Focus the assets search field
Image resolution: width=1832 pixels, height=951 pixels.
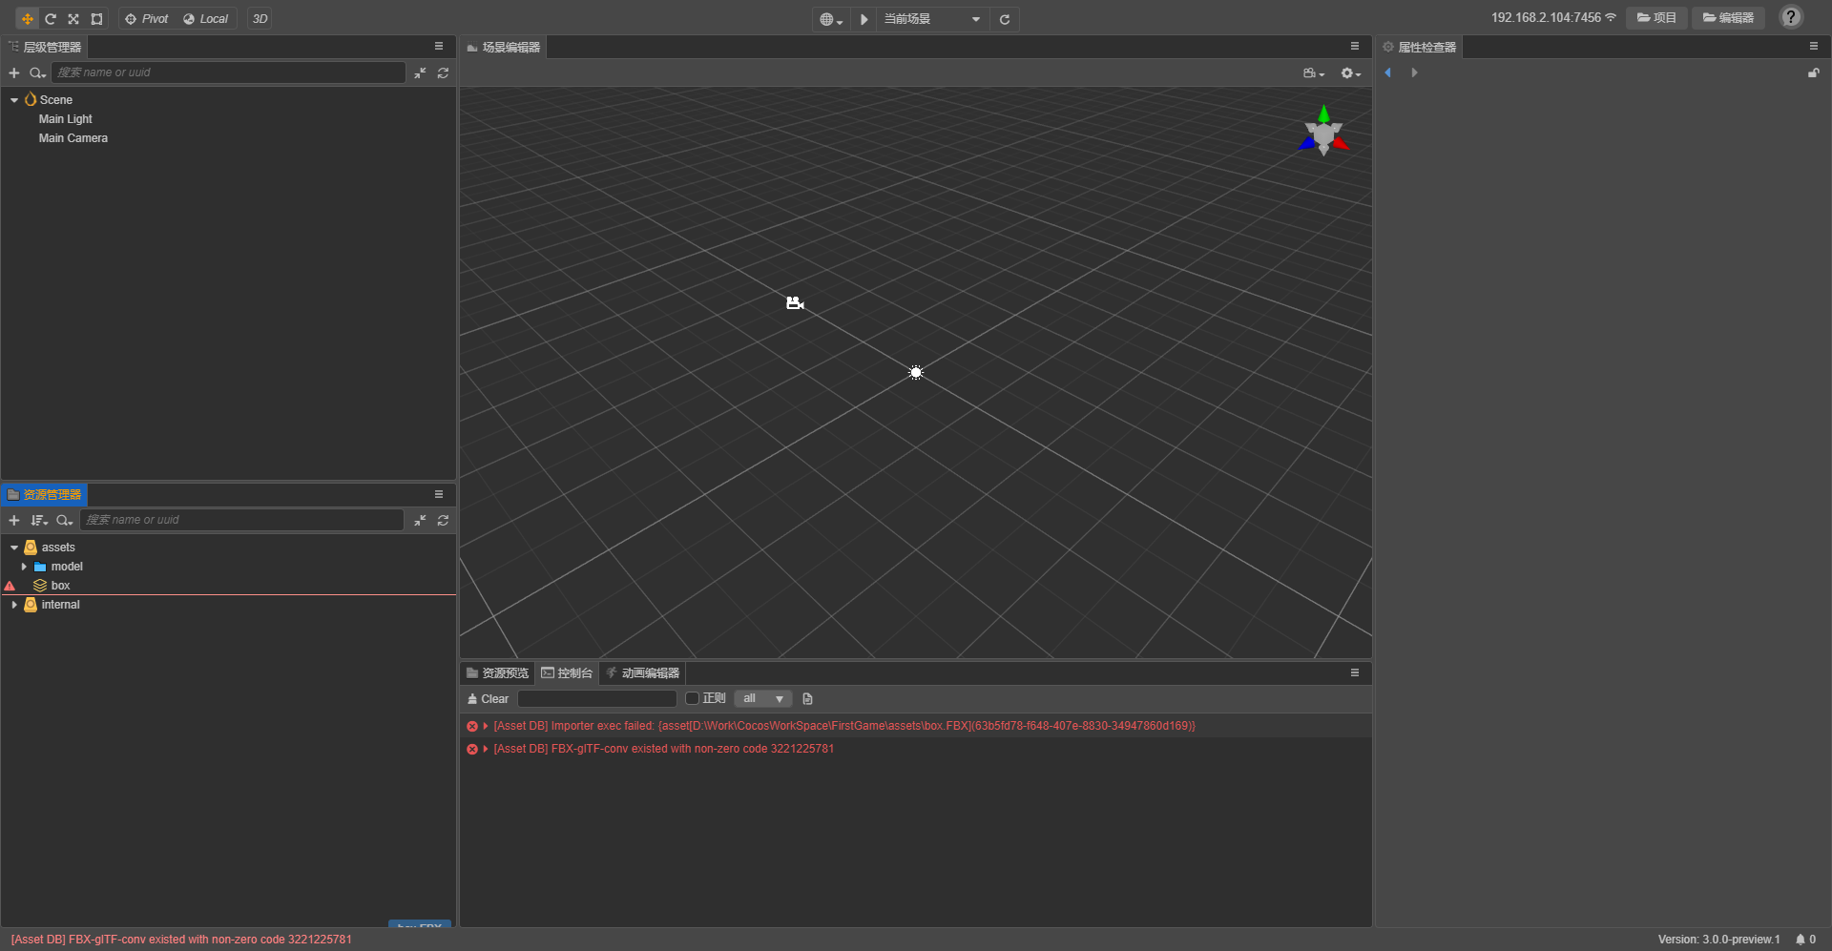242,520
